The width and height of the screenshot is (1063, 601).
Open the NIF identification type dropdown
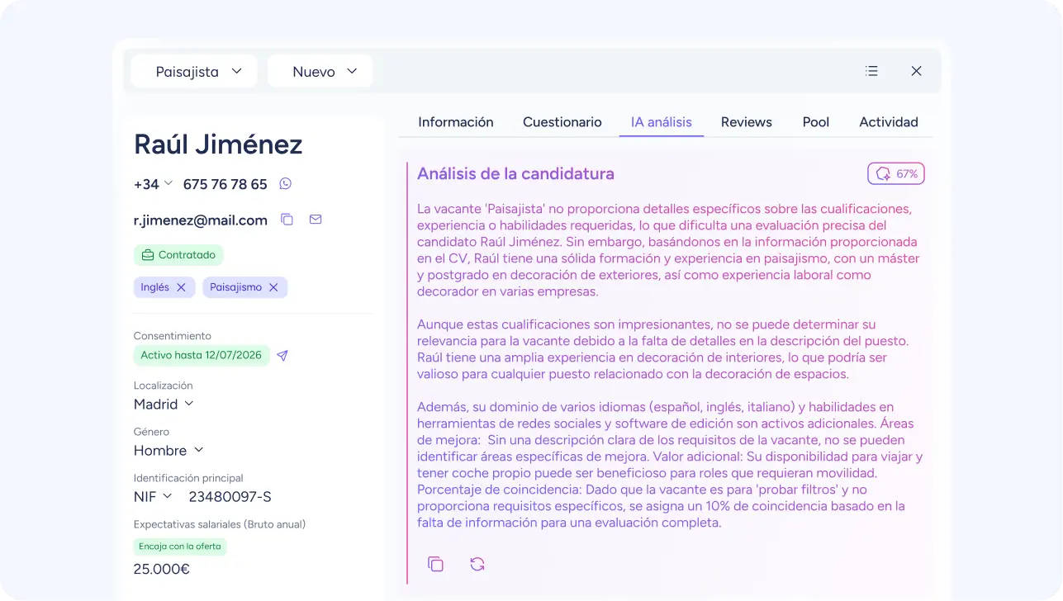pyautogui.click(x=153, y=496)
